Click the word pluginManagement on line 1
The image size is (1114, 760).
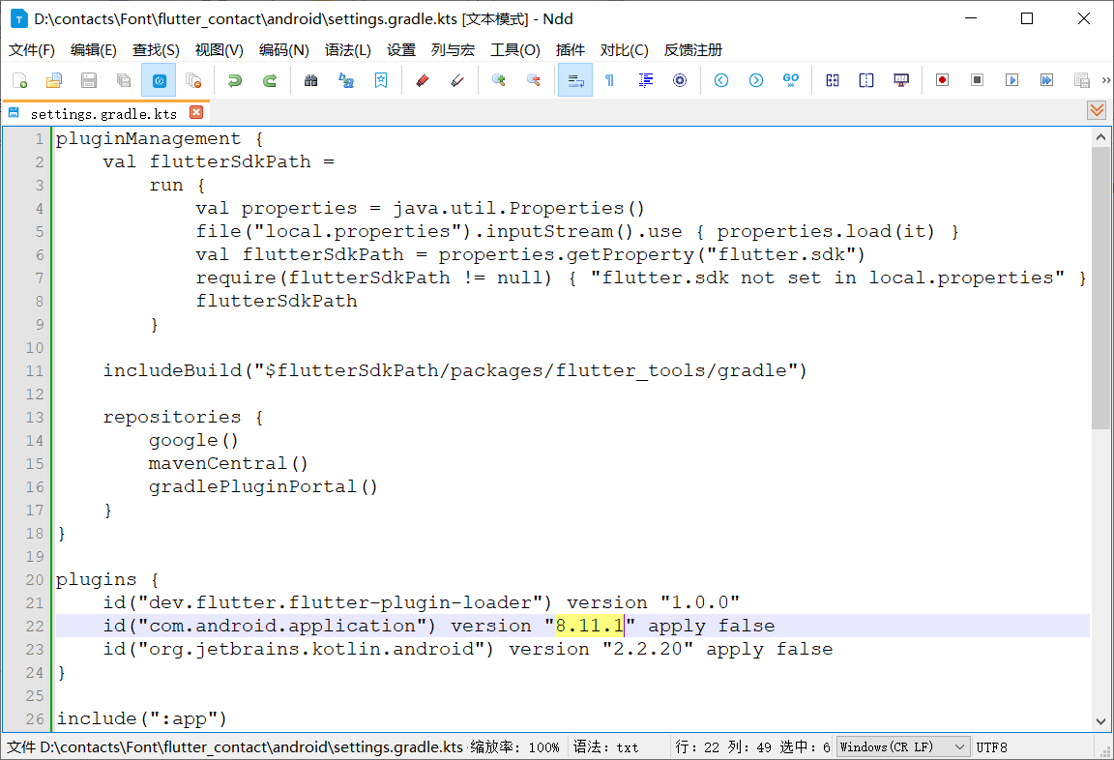tap(149, 138)
